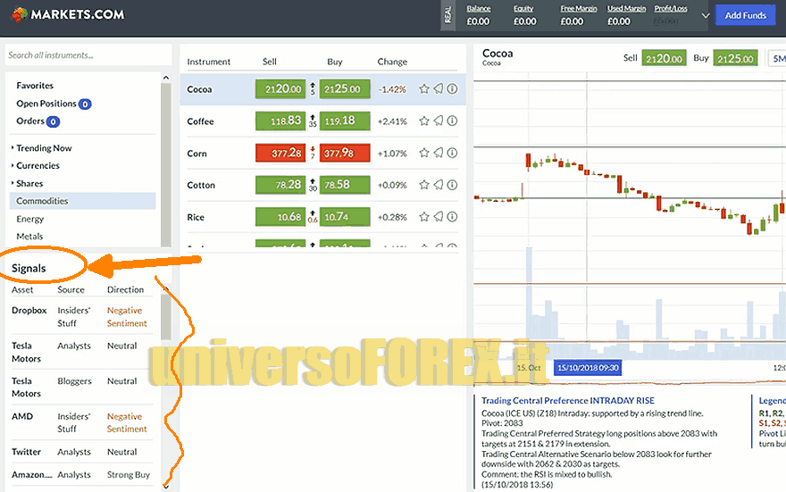Expand the account summary dropdown chevron
Screen dimensions: 786x492
pos(705,15)
